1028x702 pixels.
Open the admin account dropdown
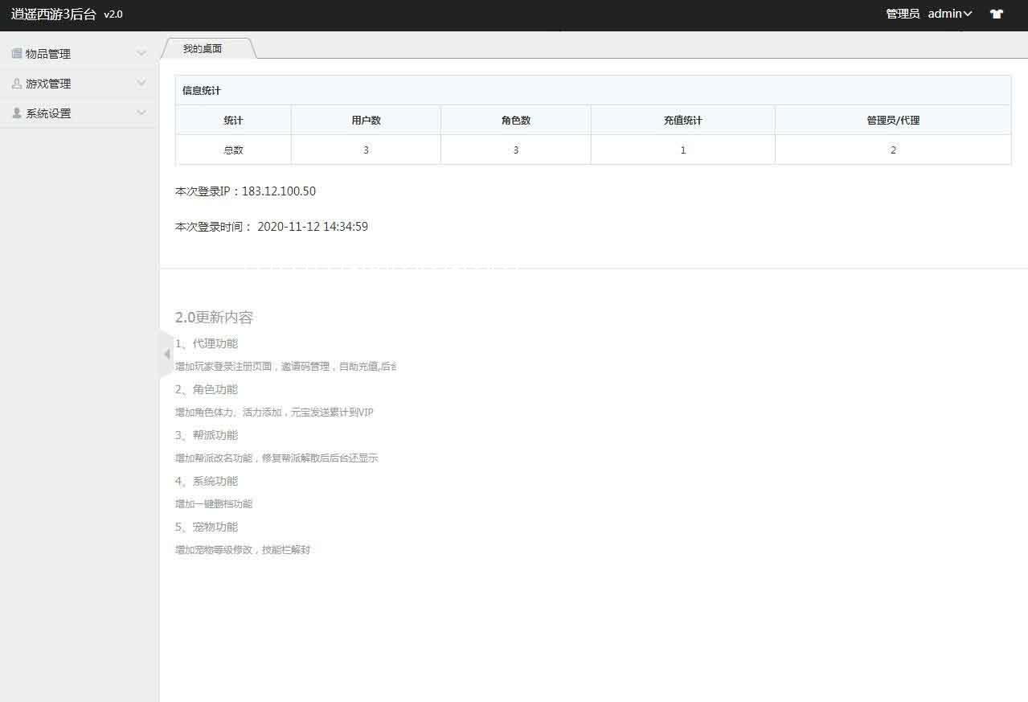tap(950, 14)
